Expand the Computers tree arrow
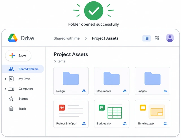 pyautogui.click(x=5, y=89)
